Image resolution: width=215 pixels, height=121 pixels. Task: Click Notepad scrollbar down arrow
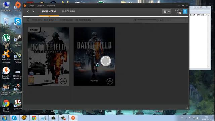[208, 67]
